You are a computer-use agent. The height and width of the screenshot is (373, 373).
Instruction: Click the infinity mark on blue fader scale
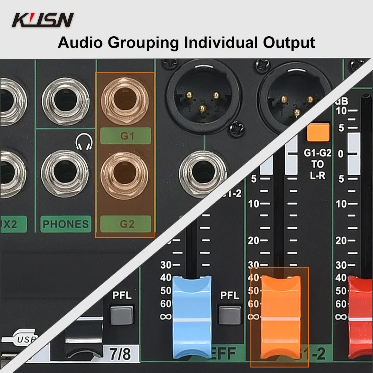[166, 317]
